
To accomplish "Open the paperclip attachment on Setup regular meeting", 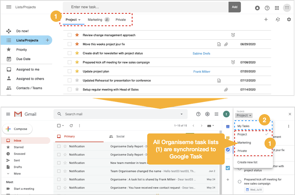I will [226, 89].
